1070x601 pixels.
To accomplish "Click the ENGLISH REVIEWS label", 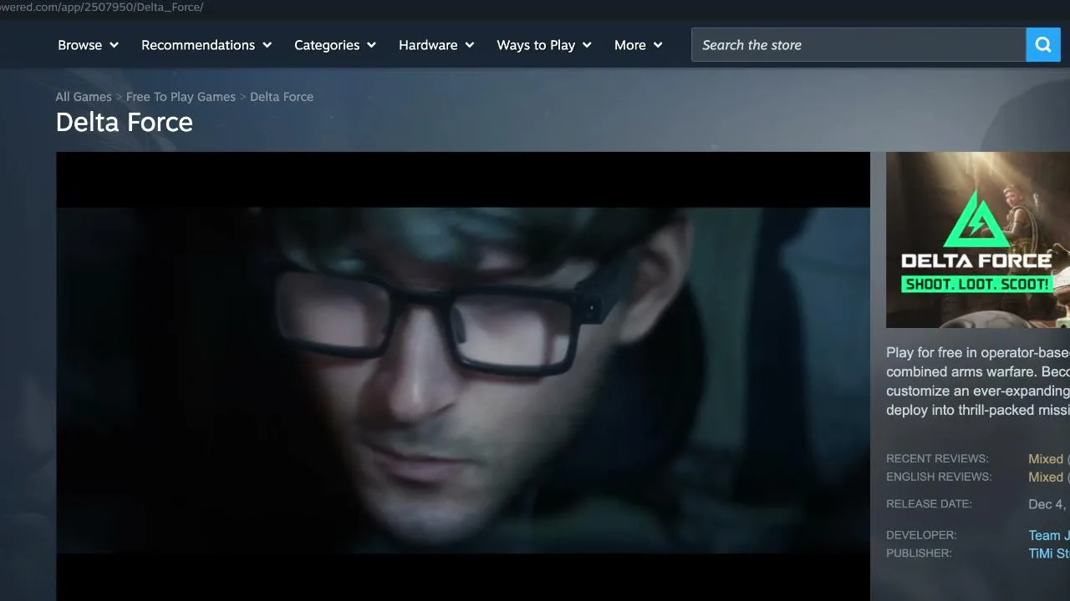I will 939,477.
